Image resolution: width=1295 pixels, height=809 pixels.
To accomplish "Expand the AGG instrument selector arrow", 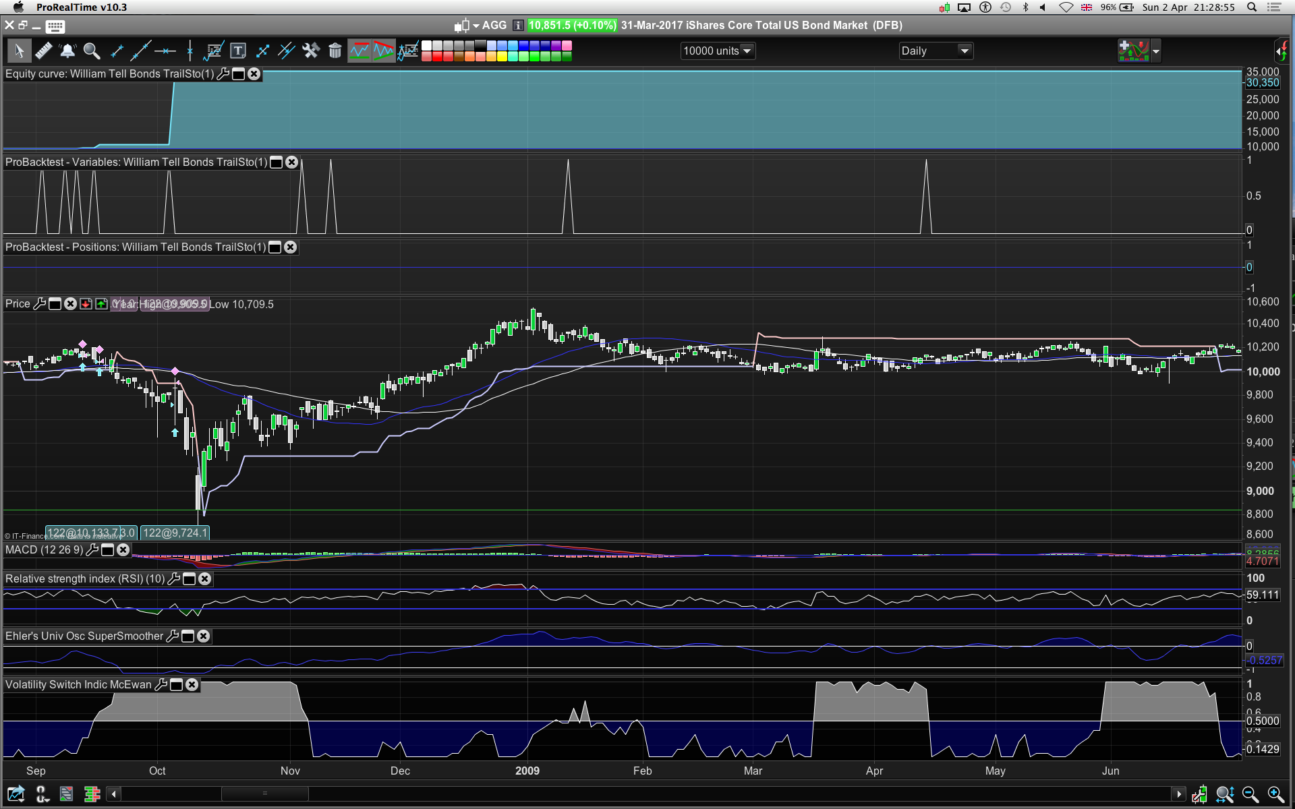I will (x=476, y=26).
